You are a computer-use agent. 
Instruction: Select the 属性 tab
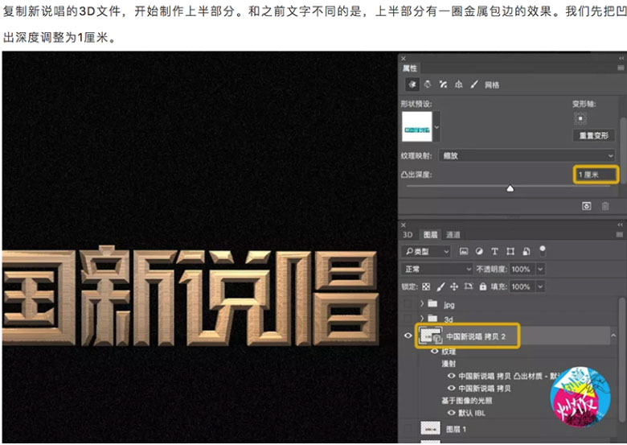click(x=409, y=68)
